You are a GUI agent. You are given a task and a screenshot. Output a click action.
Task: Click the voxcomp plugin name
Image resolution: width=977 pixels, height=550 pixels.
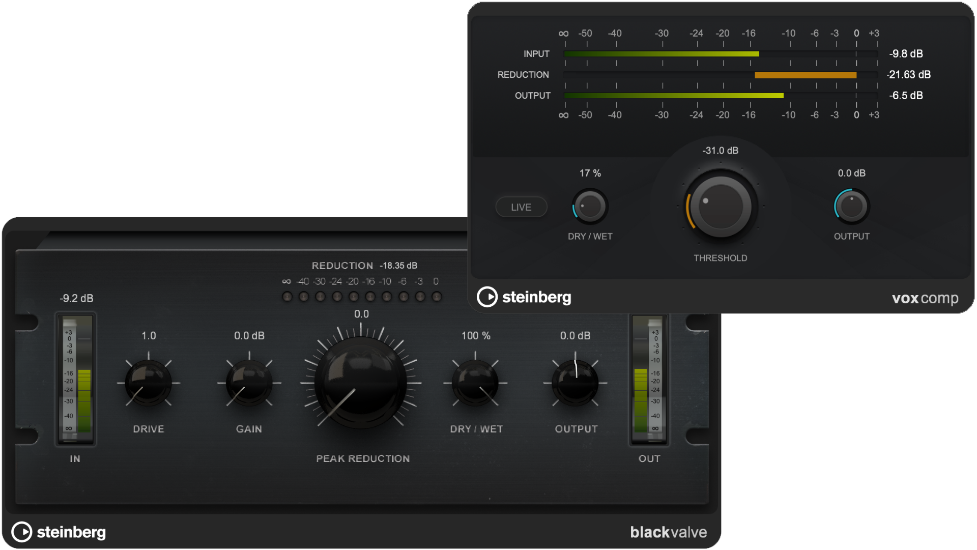point(925,298)
